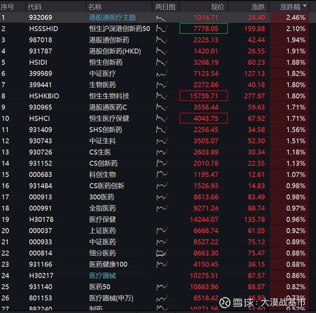Image resolution: width=316 pixels, height=313 pixels.
Task: Click the price 15759.71 cell
Action: (x=204, y=96)
